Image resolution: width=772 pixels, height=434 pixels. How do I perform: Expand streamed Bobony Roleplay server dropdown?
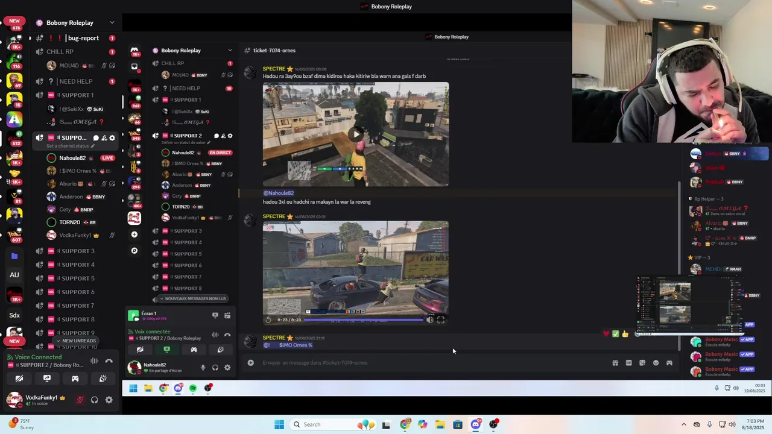pos(229,51)
